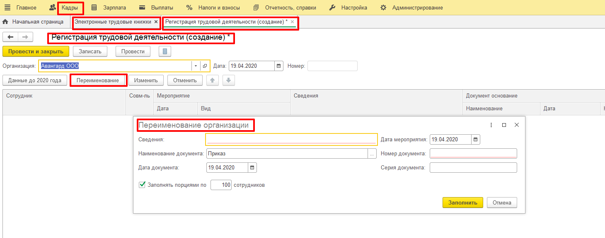605x238 pixels.
Task: Expand the Организация dropdown list
Action: 196,66
